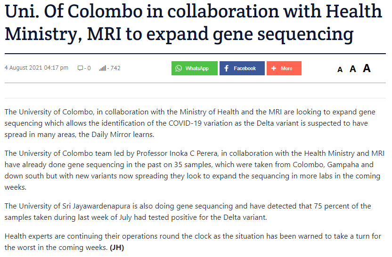Click the paragraph mentioning Professor Inoka C Perera
Image resolution: width=392 pixels, height=257 pixels.
point(195,170)
